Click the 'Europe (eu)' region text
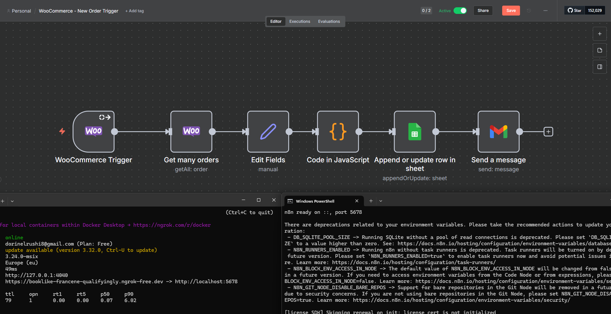This screenshot has height=314, width=611. pyautogui.click(x=22, y=263)
